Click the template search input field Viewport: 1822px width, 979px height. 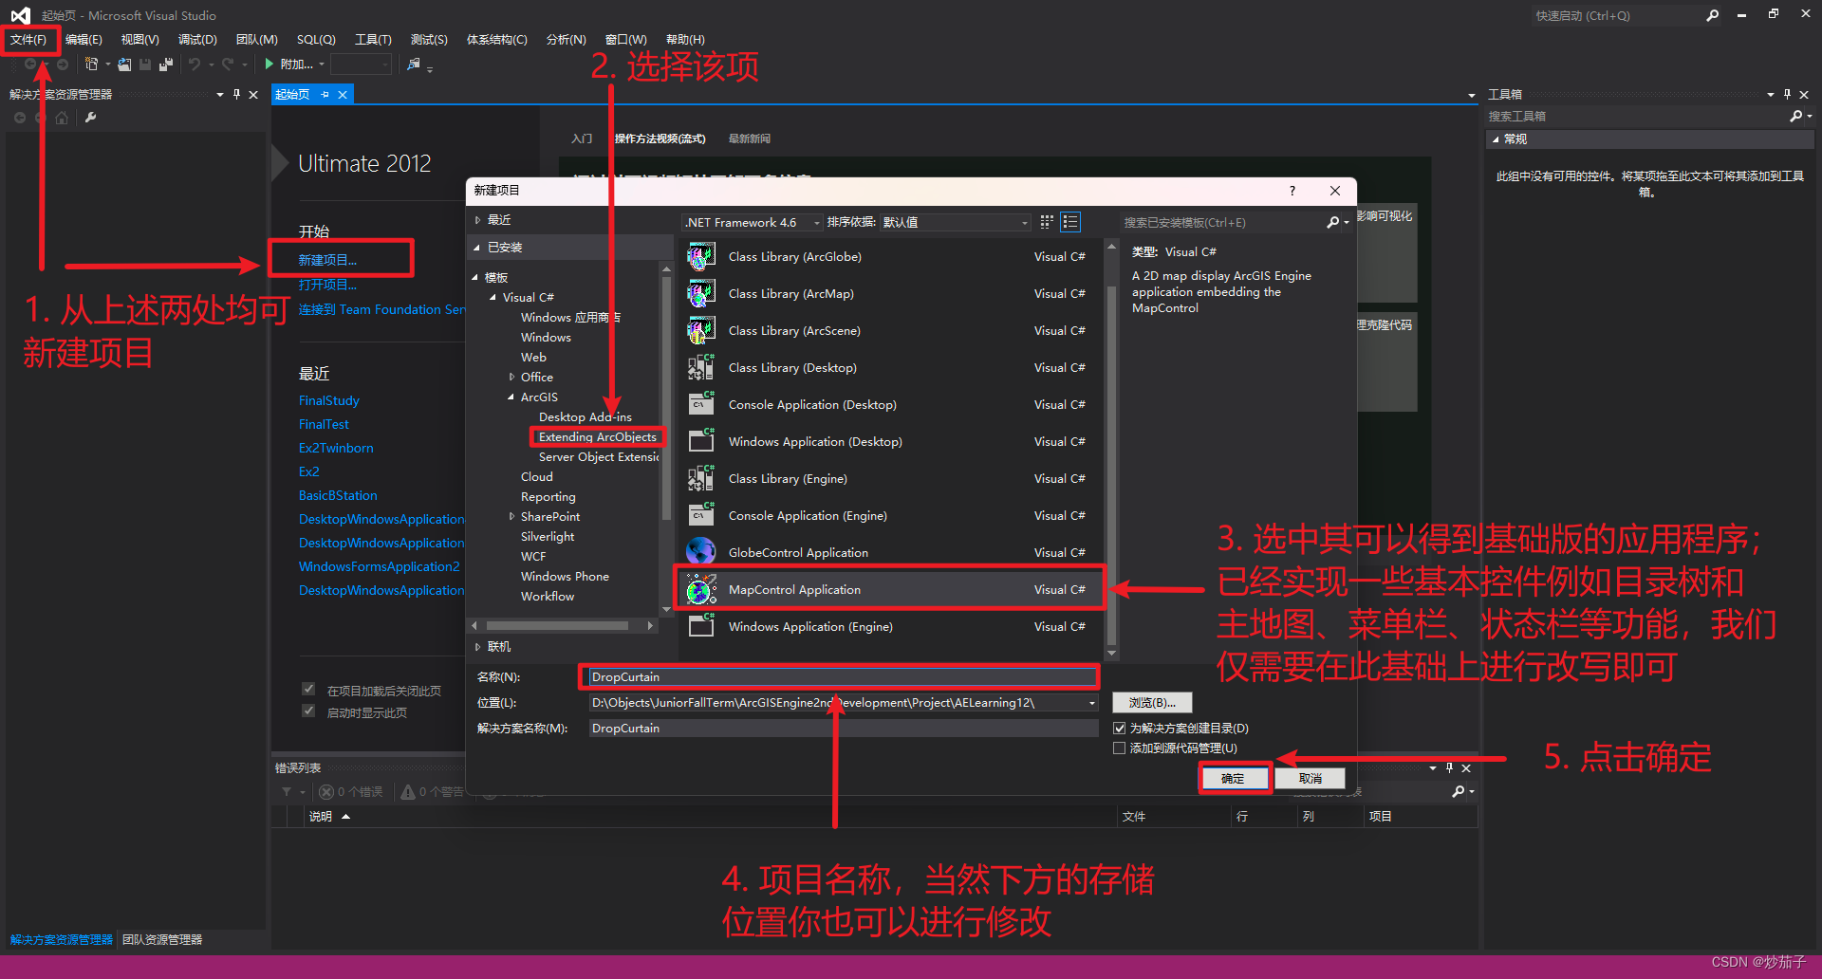tap(1222, 223)
